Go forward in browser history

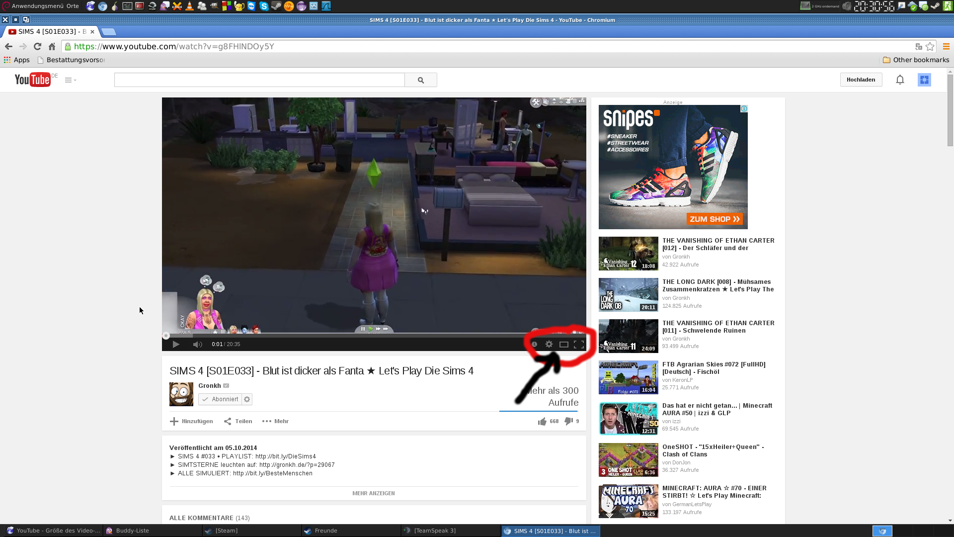[x=23, y=46]
